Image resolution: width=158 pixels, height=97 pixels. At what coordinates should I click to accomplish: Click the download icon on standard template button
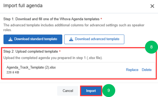click(x=10, y=39)
